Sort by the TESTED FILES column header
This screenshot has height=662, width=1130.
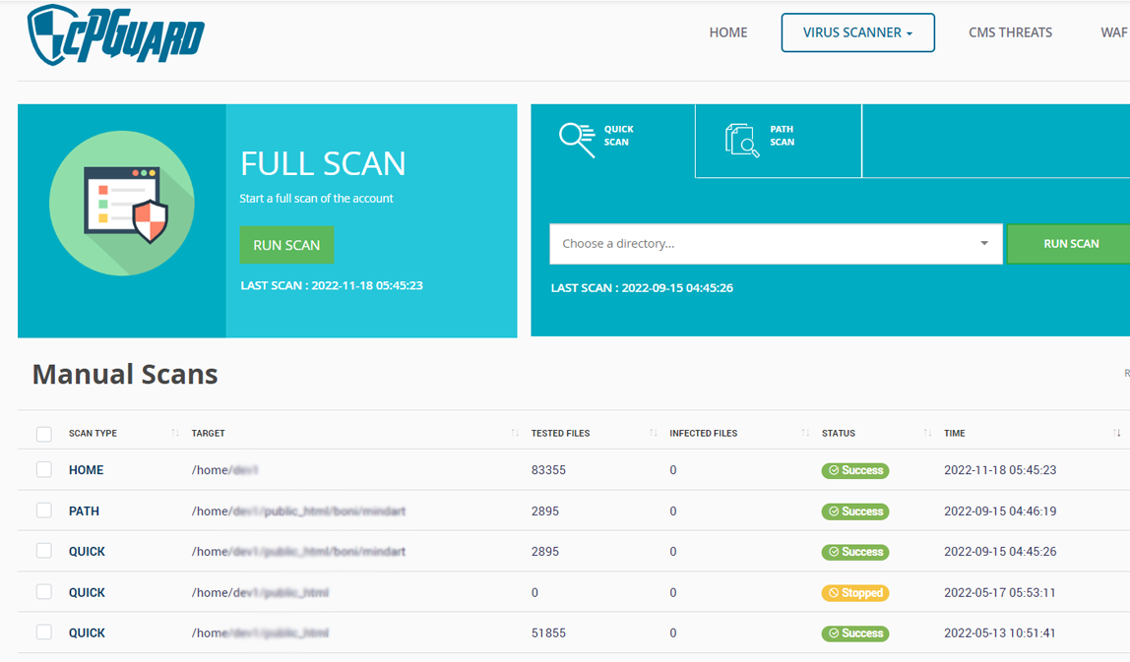(561, 433)
